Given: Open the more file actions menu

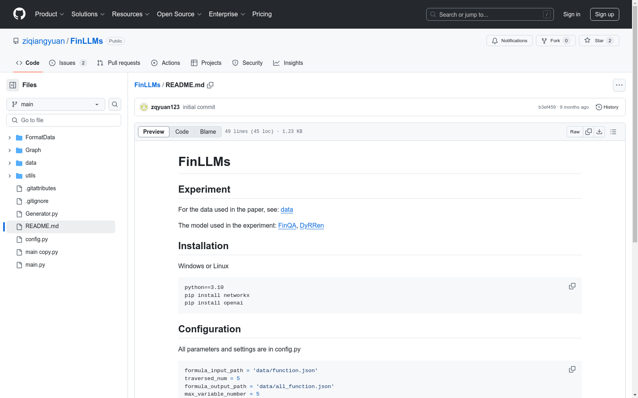Looking at the screenshot, I should click(619, 85).
